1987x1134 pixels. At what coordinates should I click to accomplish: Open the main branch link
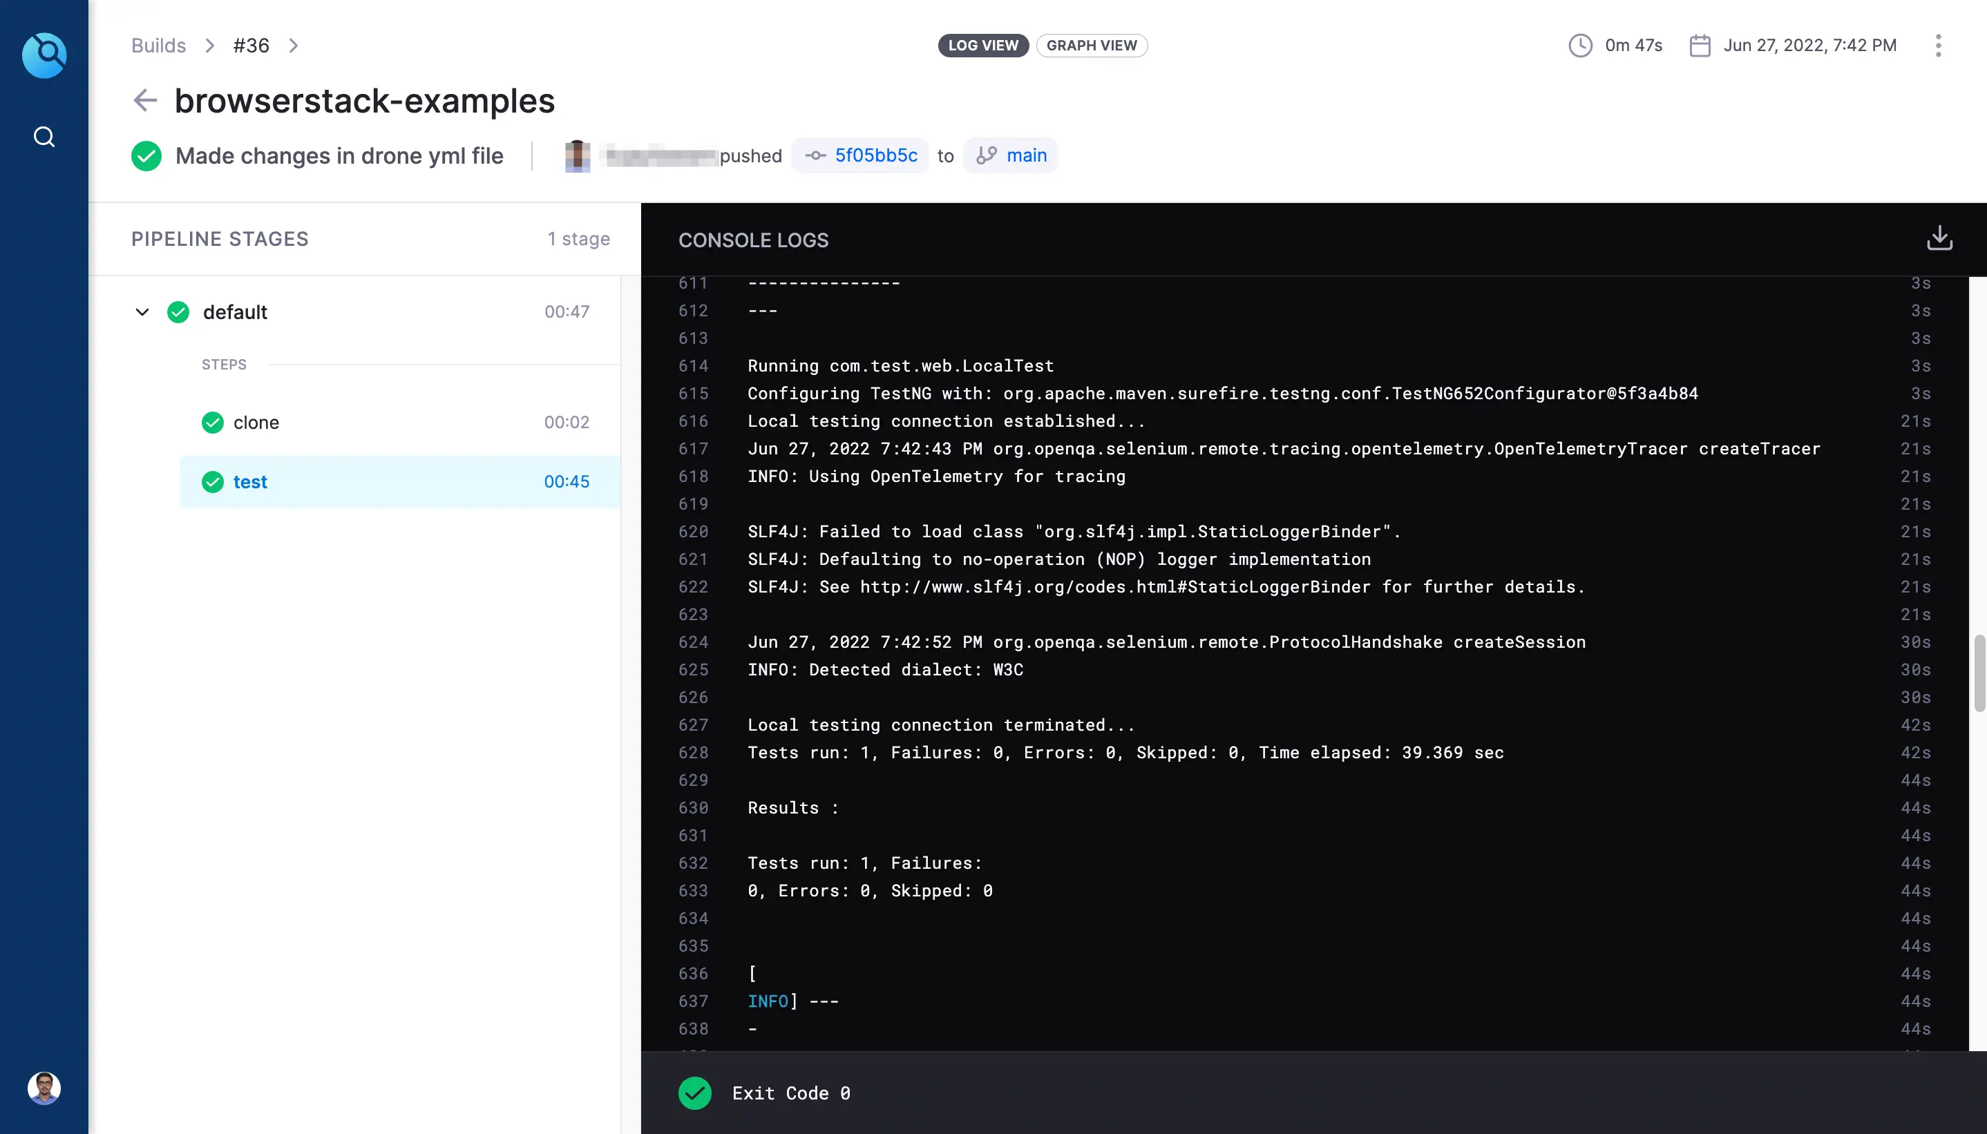coord(1026,155)
